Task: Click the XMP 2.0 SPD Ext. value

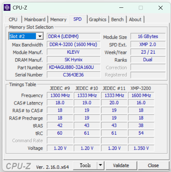Action: click(148, 45)
